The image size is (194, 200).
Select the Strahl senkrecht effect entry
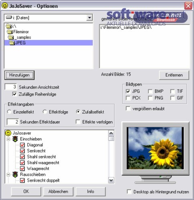point(41,157)
